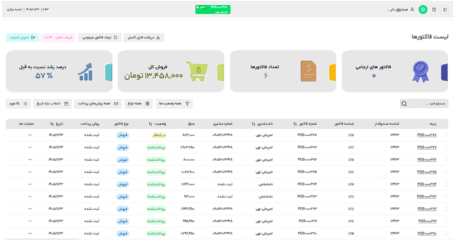This screenshot has height=241, width=455.
Task: Open the three-dot actions menu for row 376
Action: click(30, 159)
